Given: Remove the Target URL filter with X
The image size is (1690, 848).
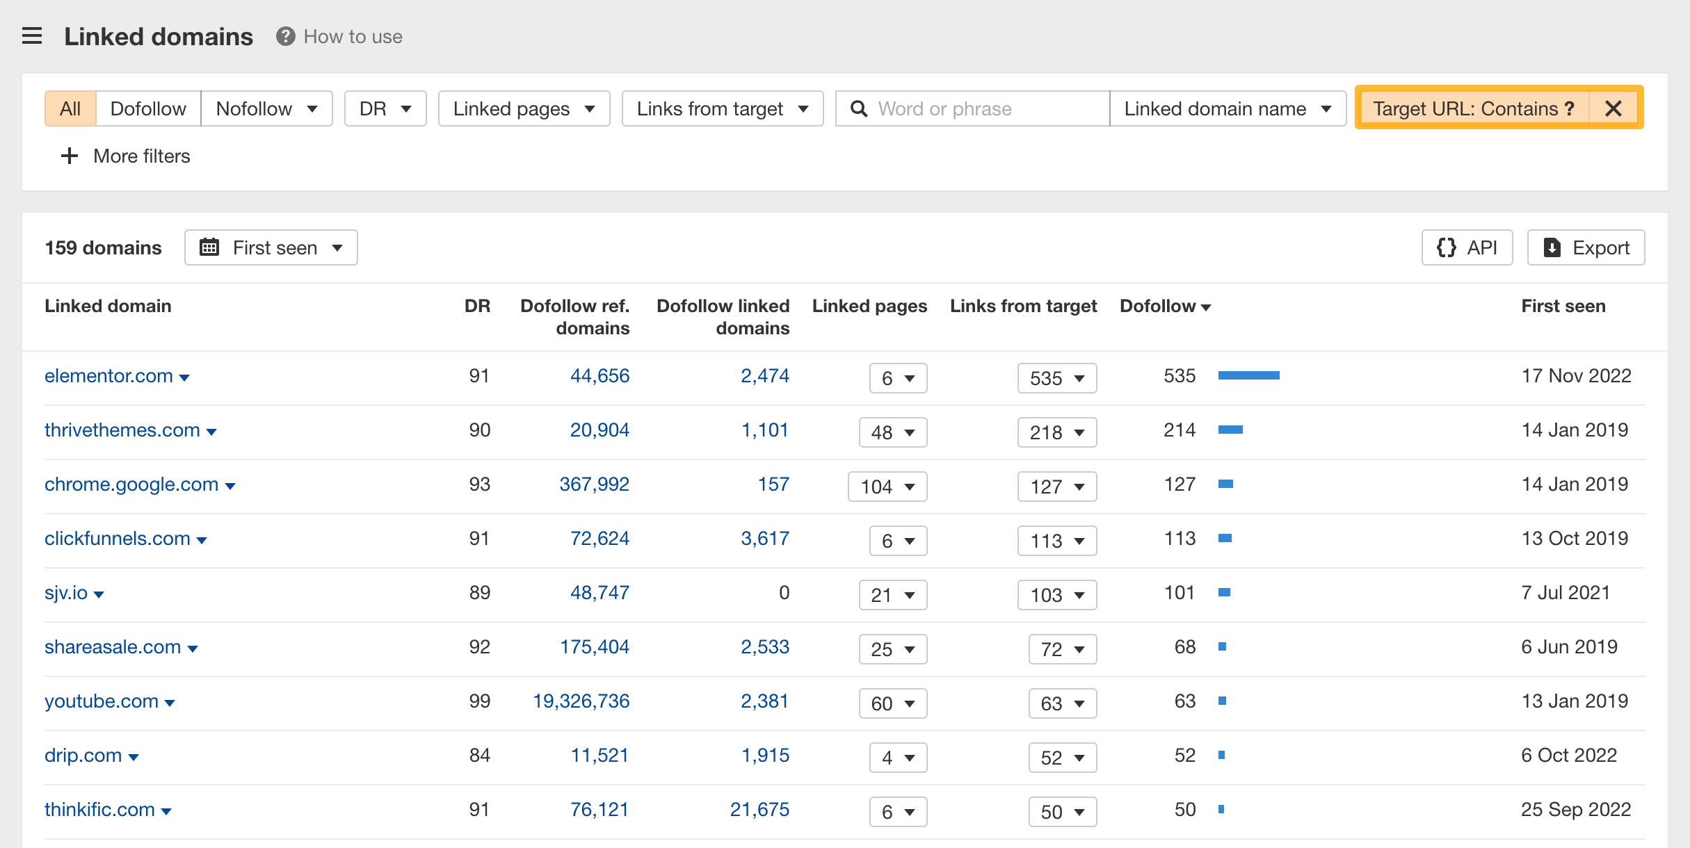Looking at the screenshot, I should 1613,108.
